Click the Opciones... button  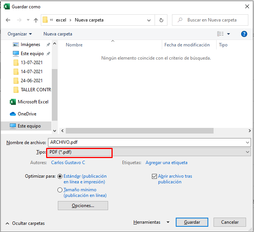tap(83, 206)
